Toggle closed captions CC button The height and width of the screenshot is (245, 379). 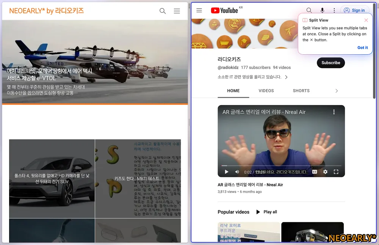pos(315,172)
